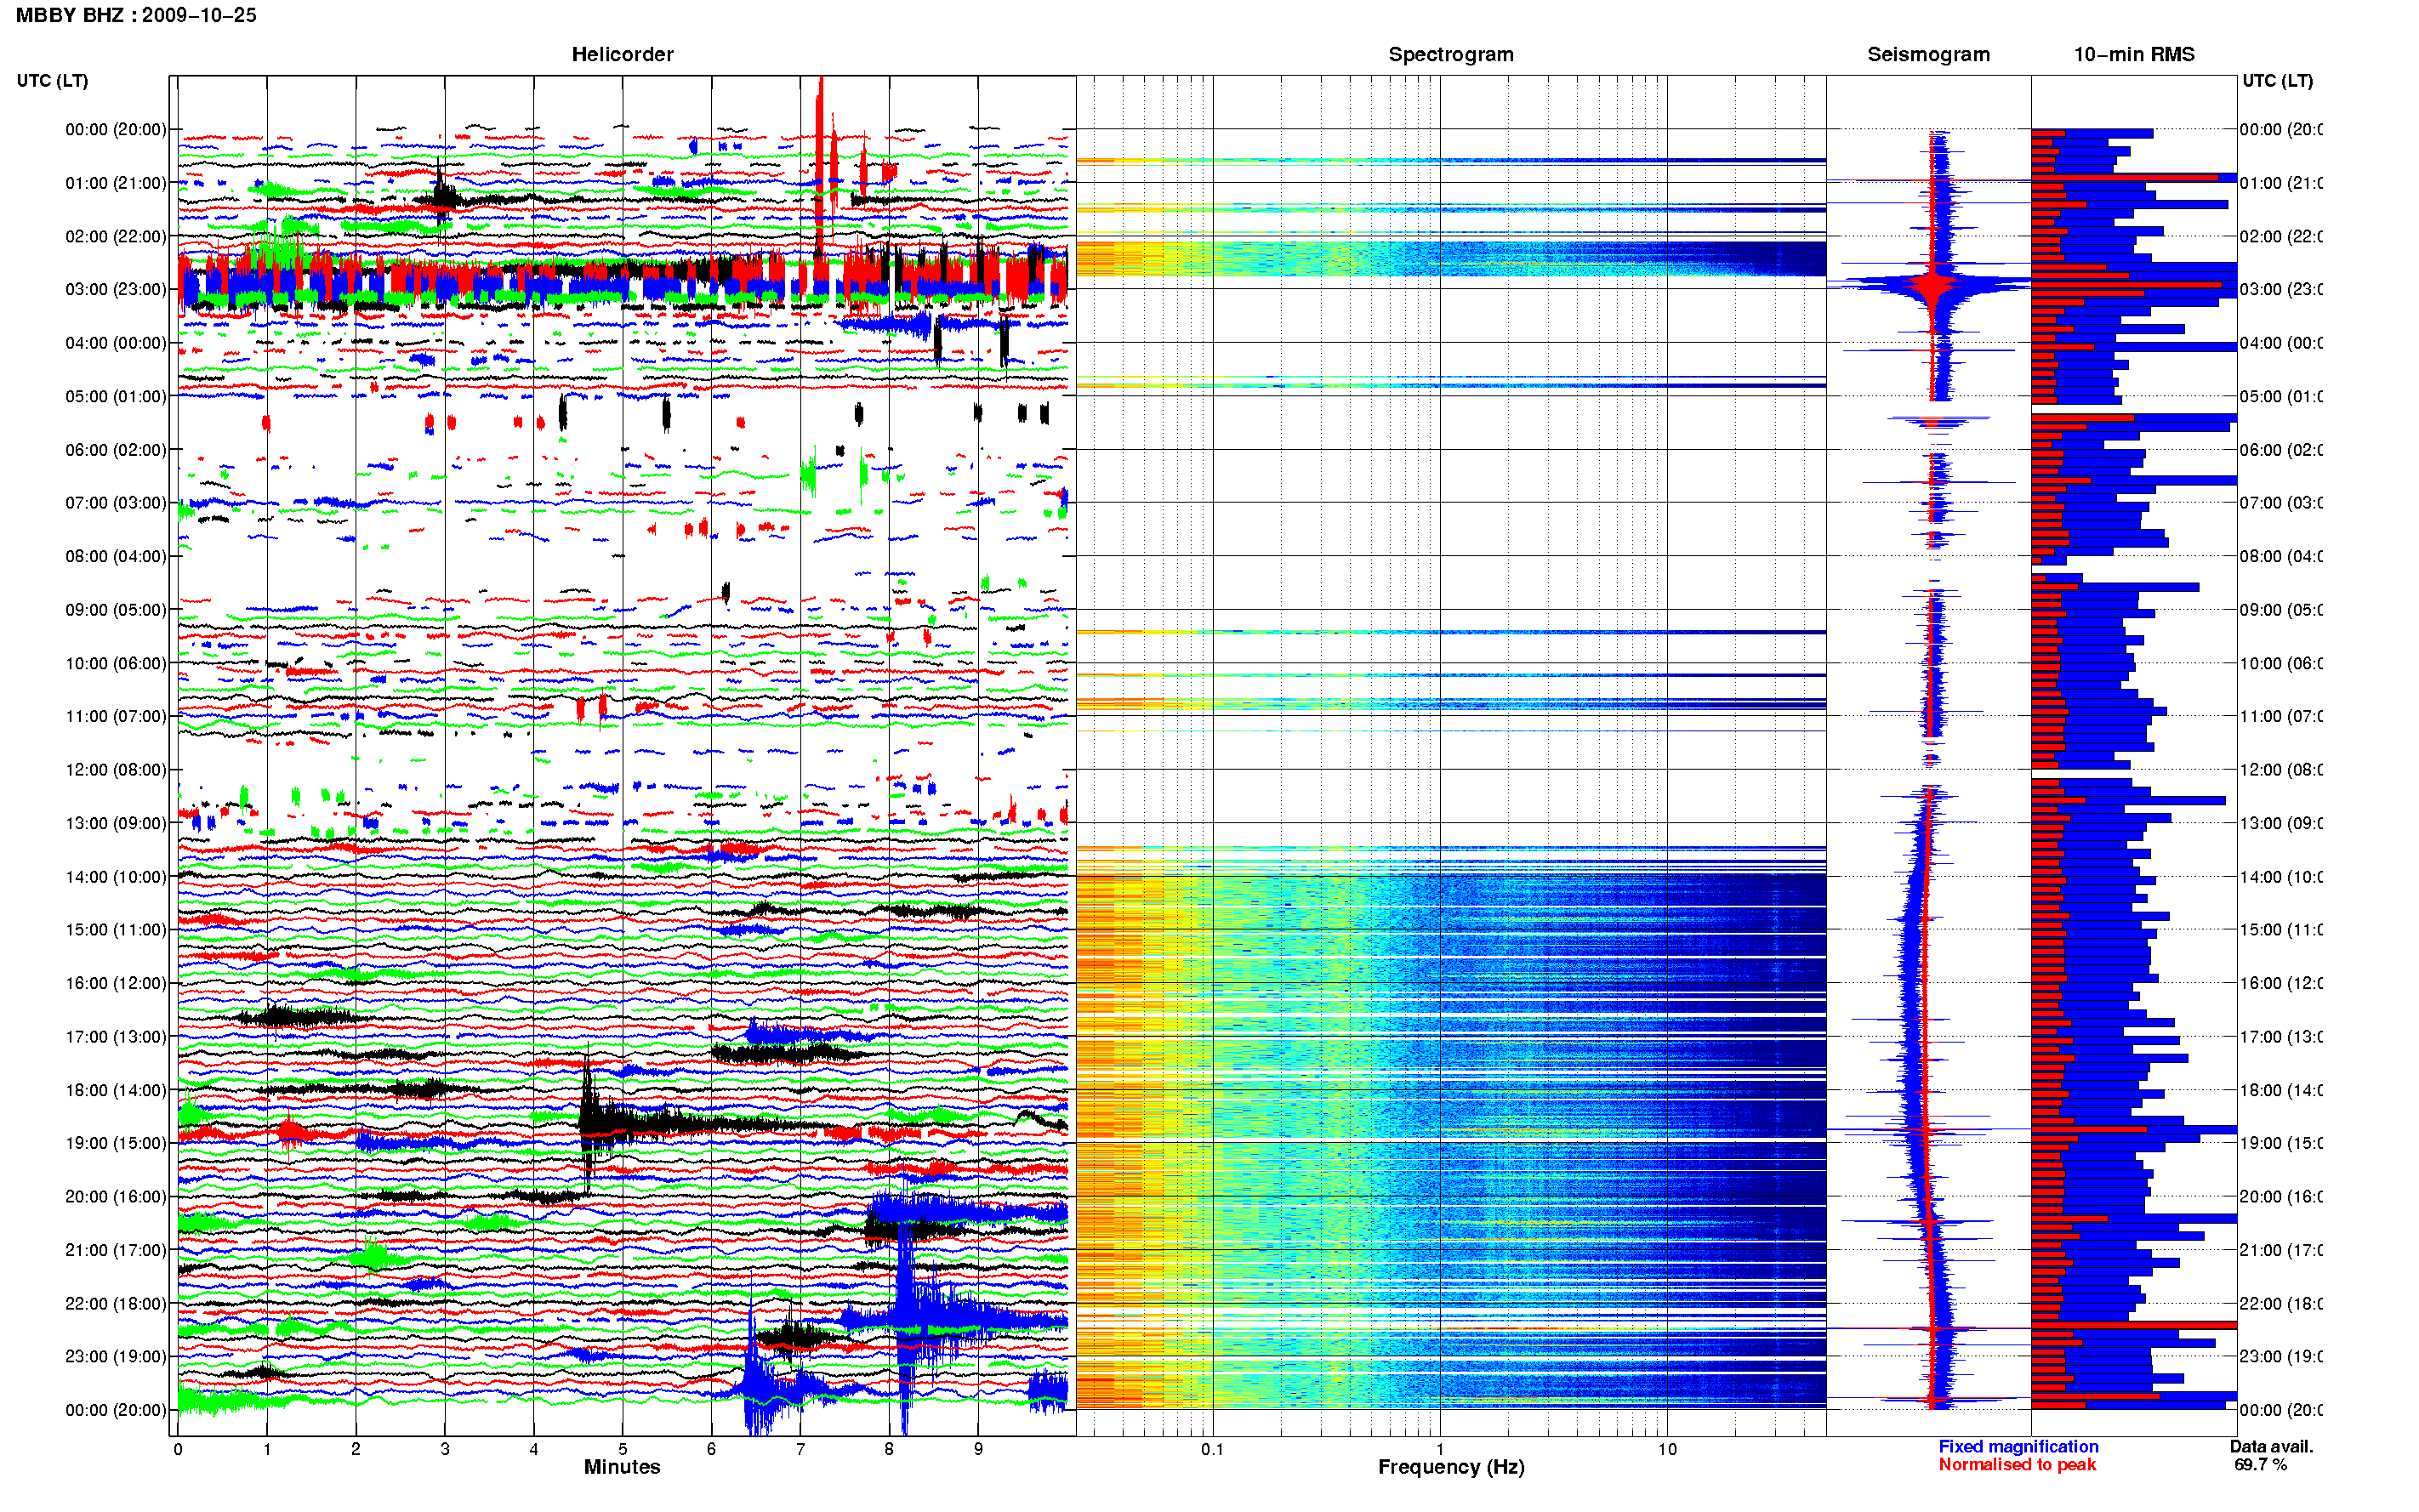Click the 'Fixed magnification' legend text
2419x1512 pixels.
2018,1446
